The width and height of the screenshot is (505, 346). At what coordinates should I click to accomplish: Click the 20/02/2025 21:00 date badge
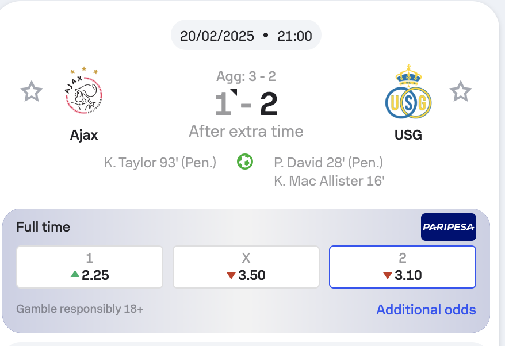(x=246, y=35)
